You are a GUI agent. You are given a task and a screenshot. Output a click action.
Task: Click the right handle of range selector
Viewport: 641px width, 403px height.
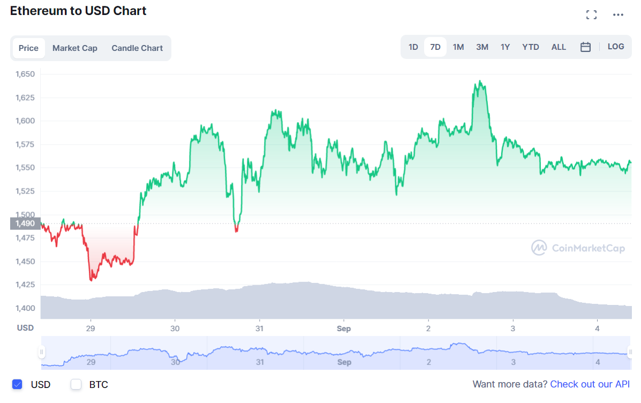coord(630,352)
